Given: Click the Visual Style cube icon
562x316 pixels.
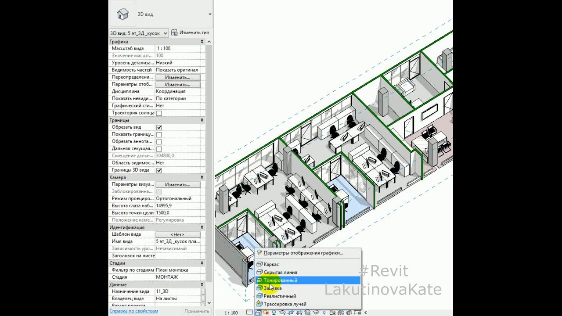Looking at the screenshot, I should point(258,312).
